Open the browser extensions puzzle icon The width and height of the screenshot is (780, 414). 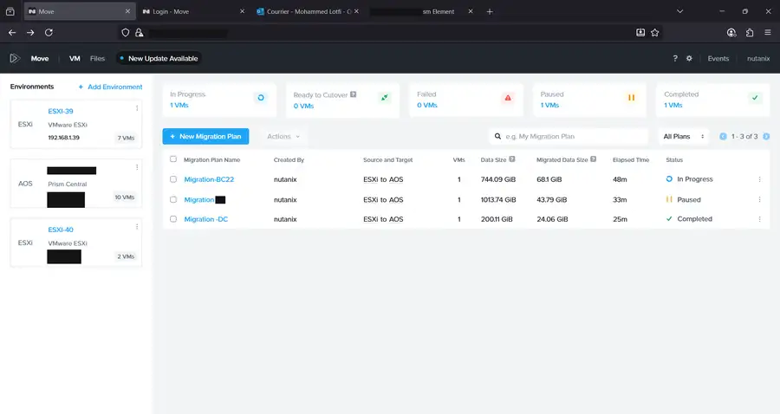[749, 33]
